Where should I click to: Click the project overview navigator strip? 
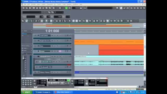click(x=88, y=26)
